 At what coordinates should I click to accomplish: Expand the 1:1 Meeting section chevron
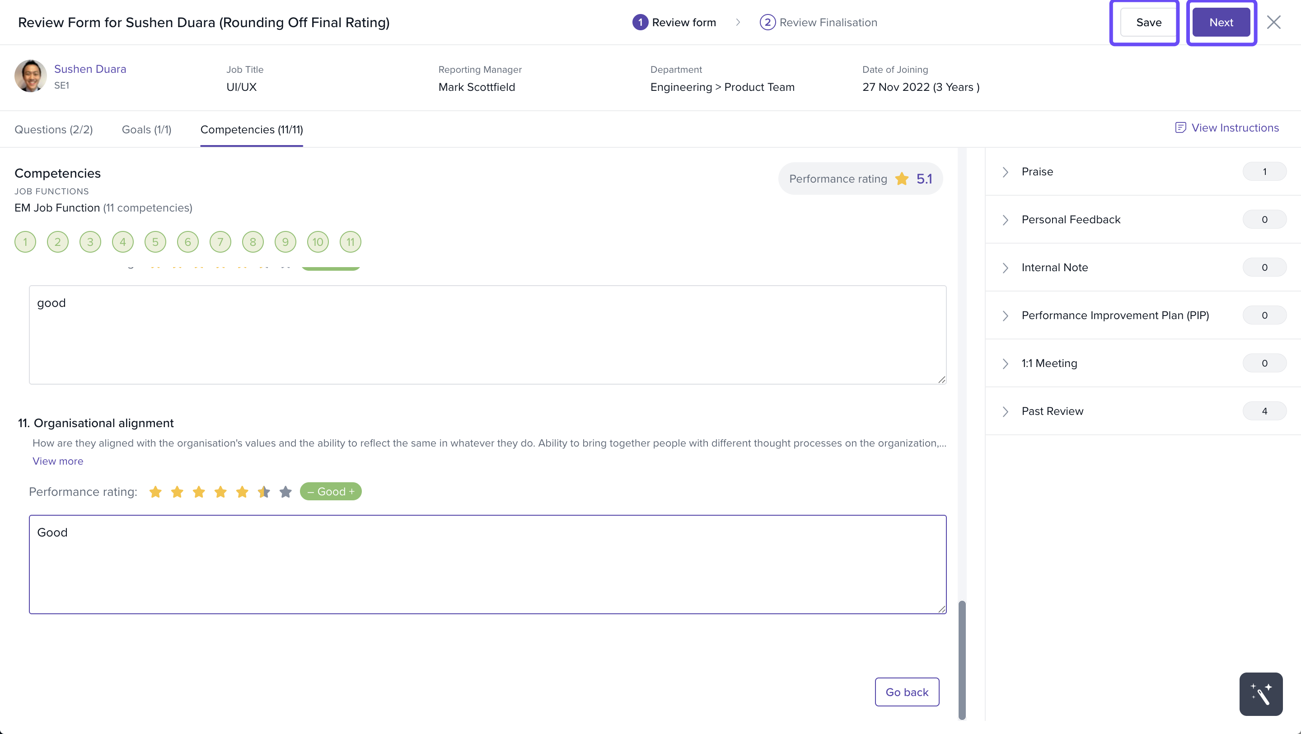(1006, 364)
